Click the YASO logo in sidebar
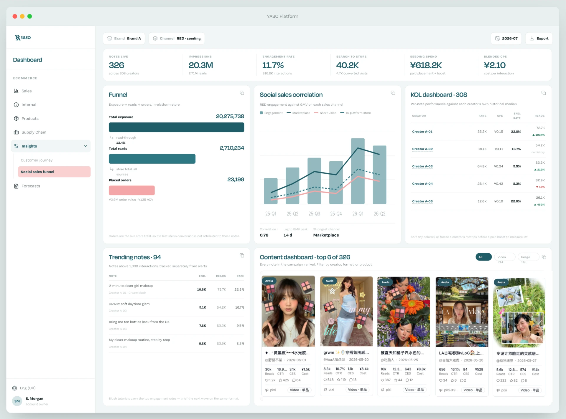Image resolution: width=566 pixels, height=419 pixels. click(x=23, y=37)
